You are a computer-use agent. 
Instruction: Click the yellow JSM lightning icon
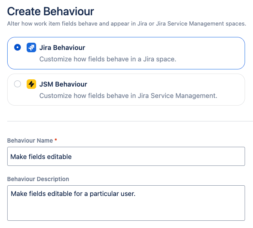tap(31, 84)
